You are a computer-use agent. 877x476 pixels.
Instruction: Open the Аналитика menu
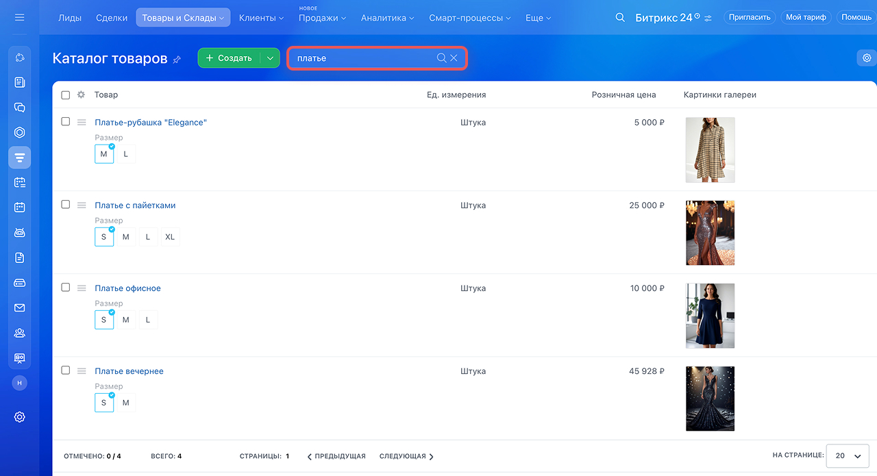pyautogui.click(x=387, y=18)
